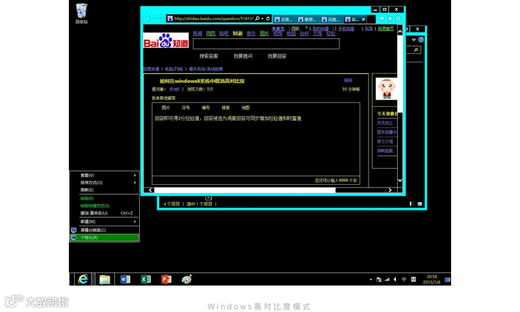Click the horizontal scrollbar left arrow
This screenshot has width=520, height=312.
[x=151, y=190]
